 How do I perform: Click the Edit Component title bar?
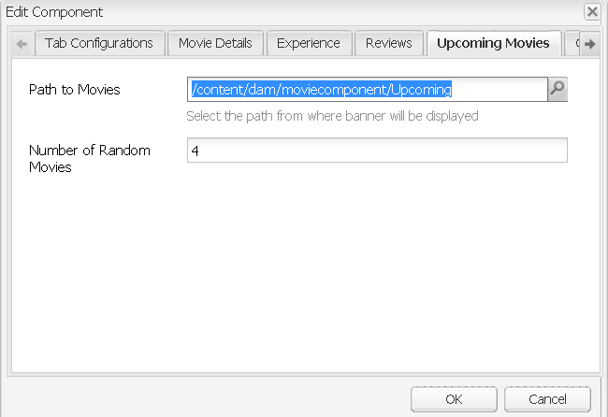pos(281,12)
